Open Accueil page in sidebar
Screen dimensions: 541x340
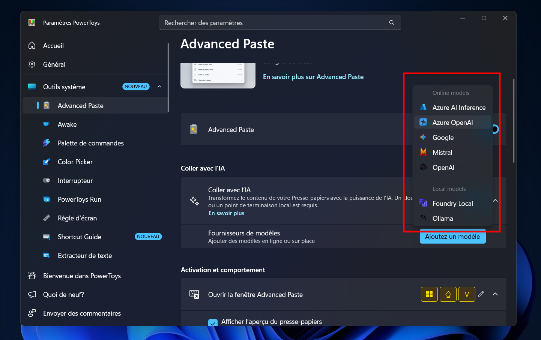point(95,45)
